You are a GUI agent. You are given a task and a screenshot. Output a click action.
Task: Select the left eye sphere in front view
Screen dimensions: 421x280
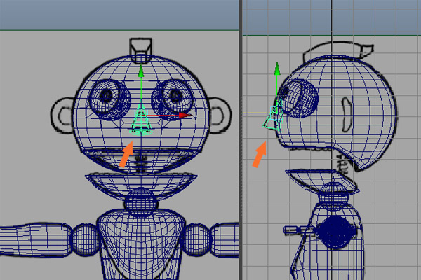pos(109,99)
